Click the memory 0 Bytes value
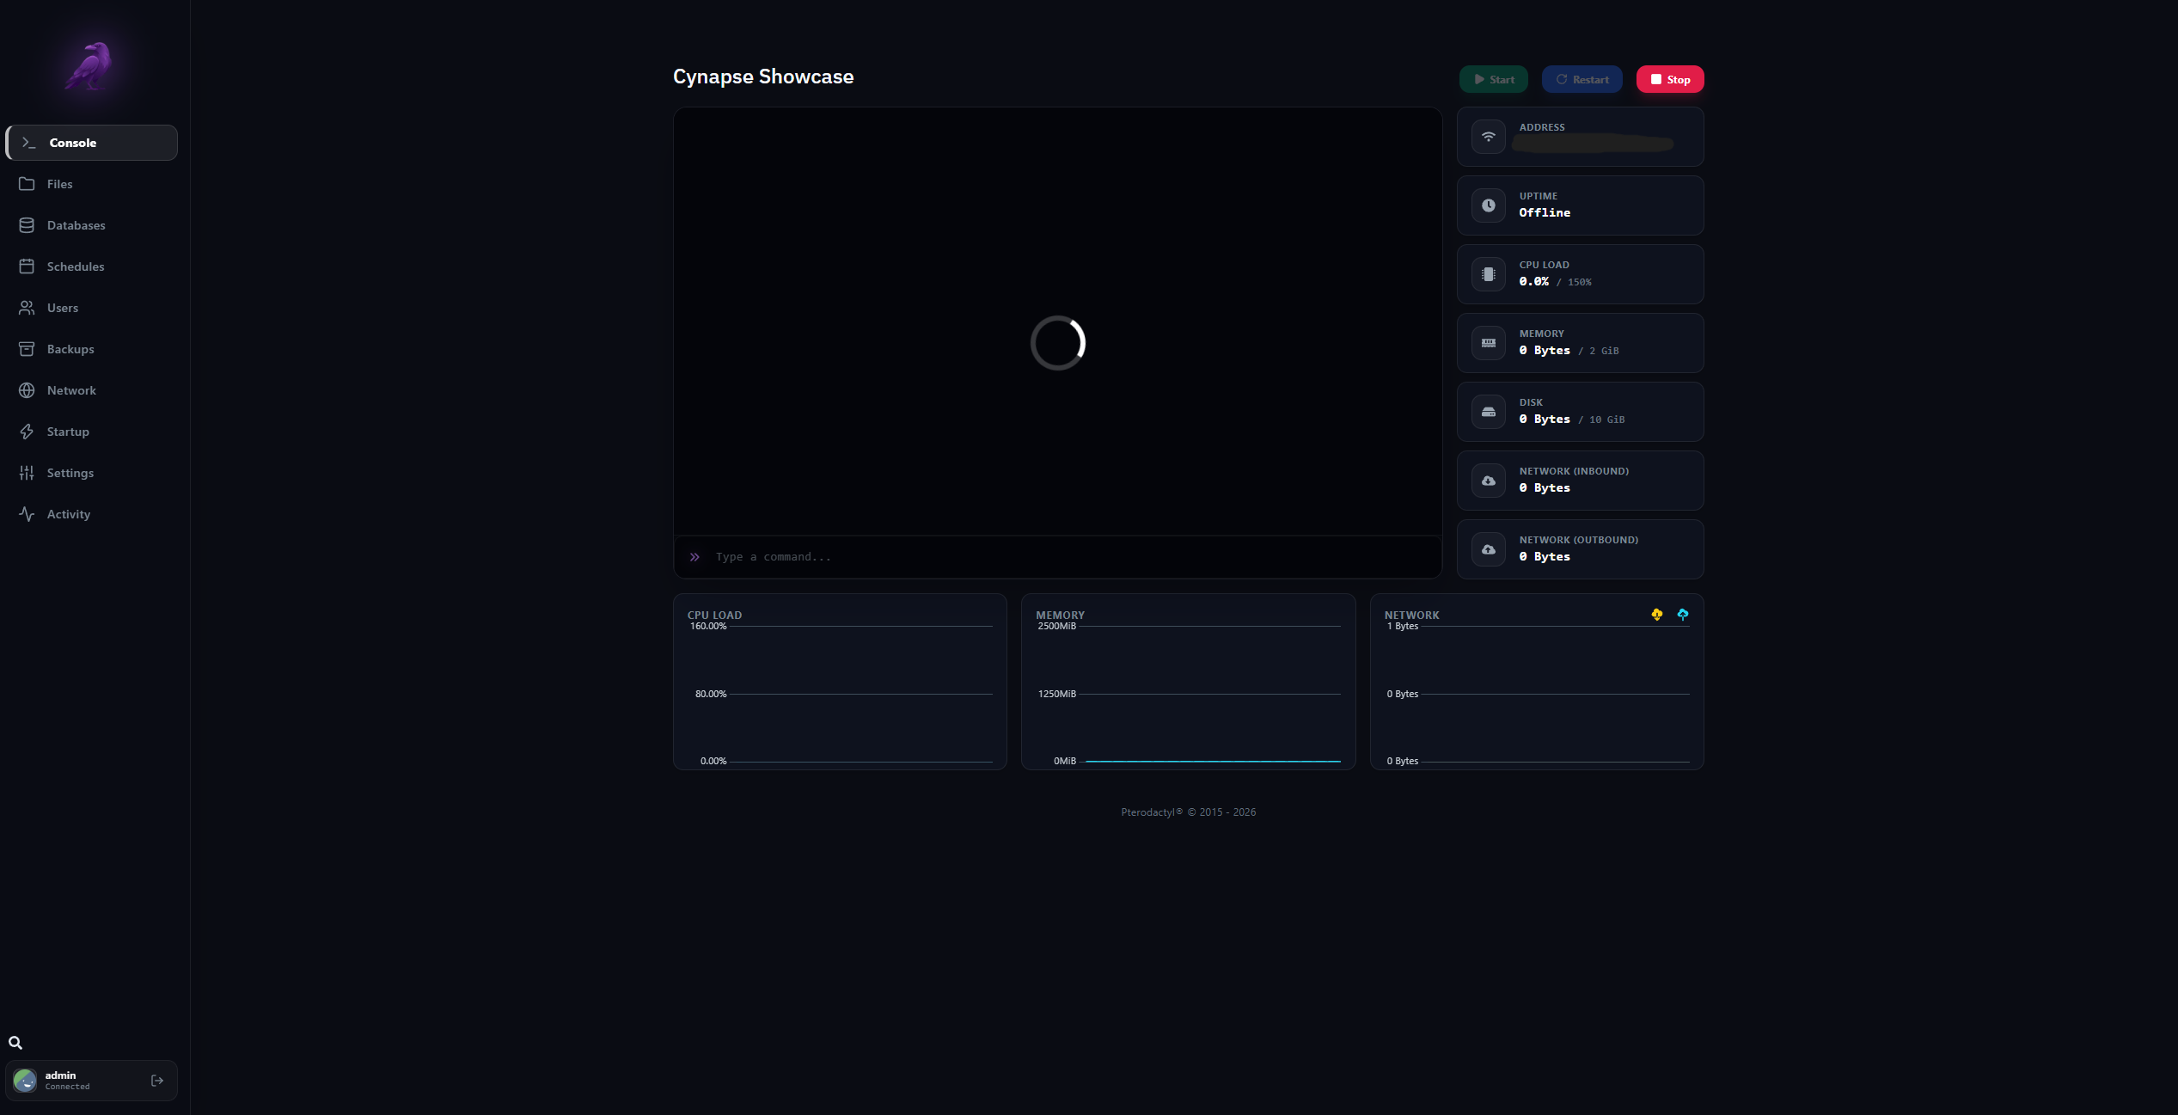 1545,350
